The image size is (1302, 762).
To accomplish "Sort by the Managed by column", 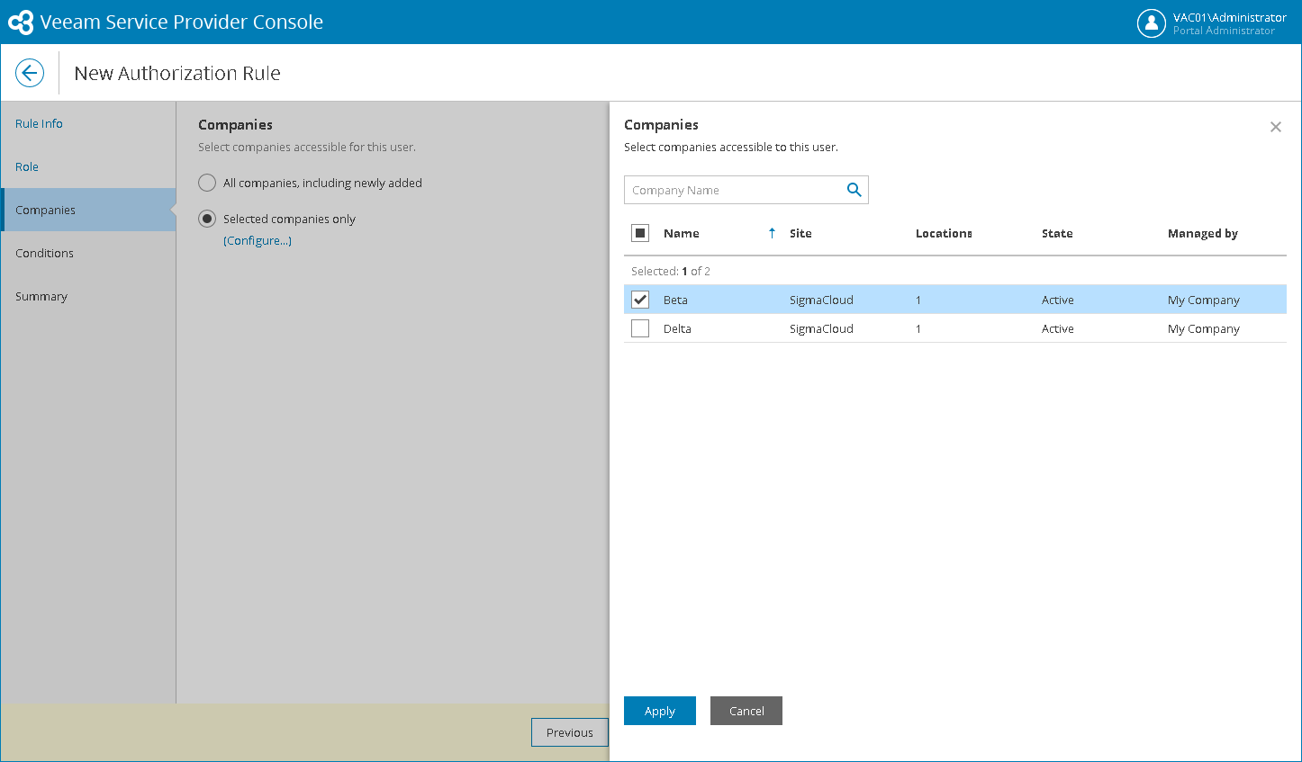I will 1202,233.
